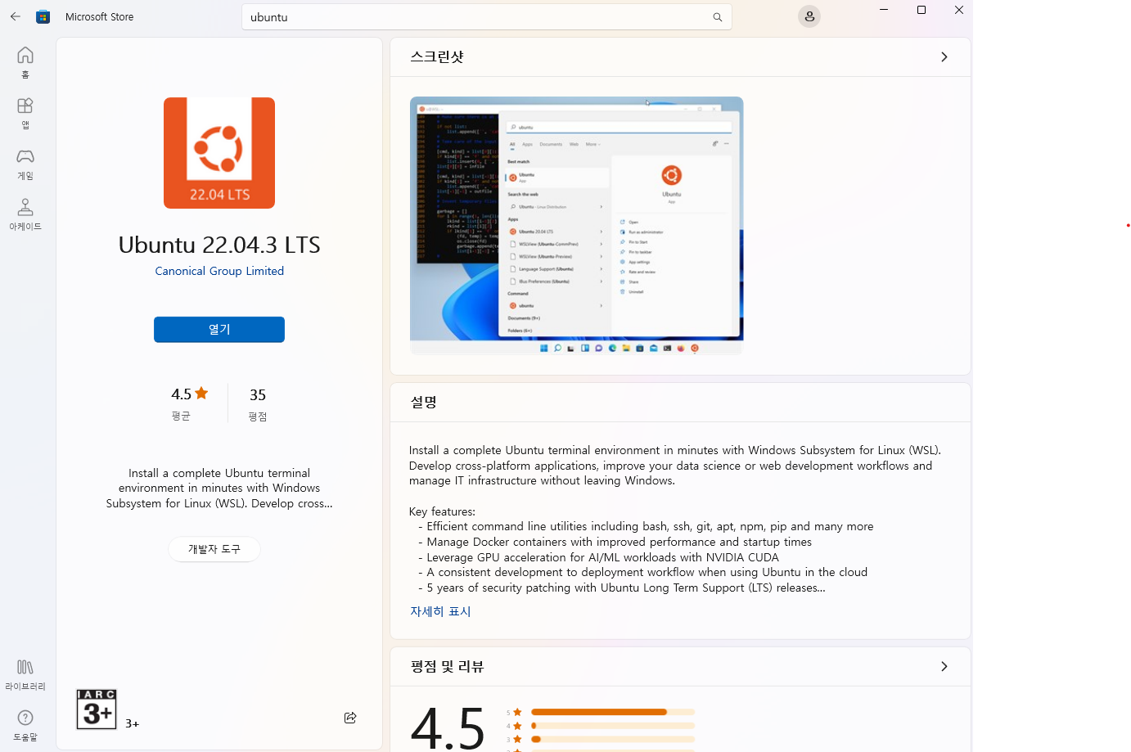
Task: Expand the Screenshots (스크린샷) section chevron
Action: tap(944, 56)
